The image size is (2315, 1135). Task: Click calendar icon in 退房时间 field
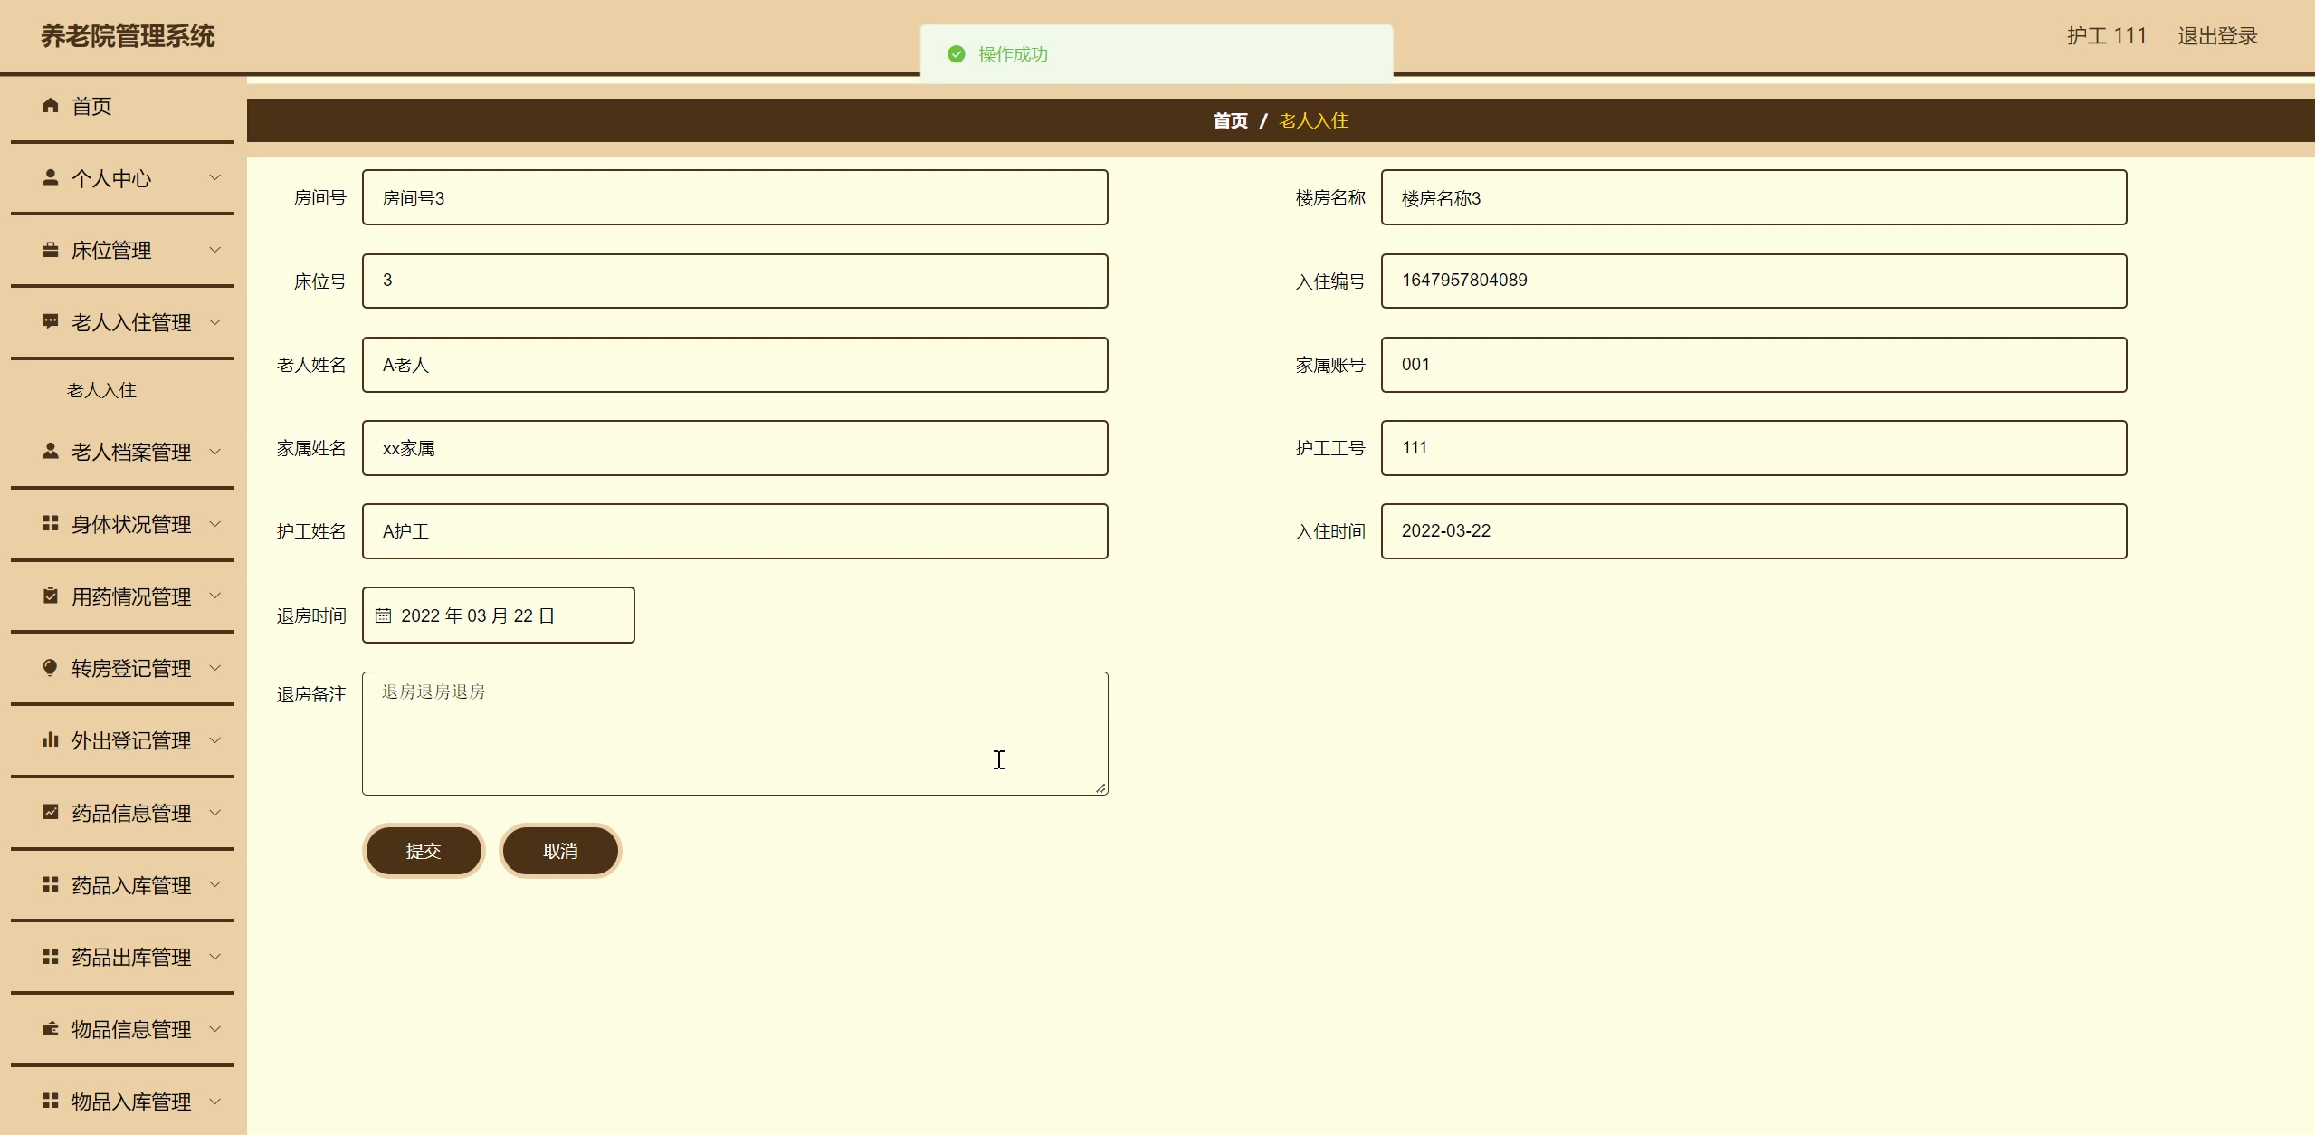coord(384,615)
